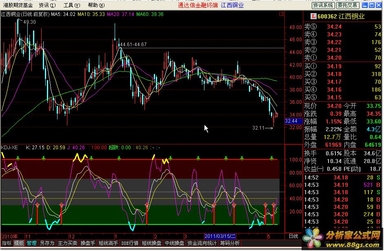Click the MA60: 39.36 indicator text
384x251 pixels.
(150, 14)
